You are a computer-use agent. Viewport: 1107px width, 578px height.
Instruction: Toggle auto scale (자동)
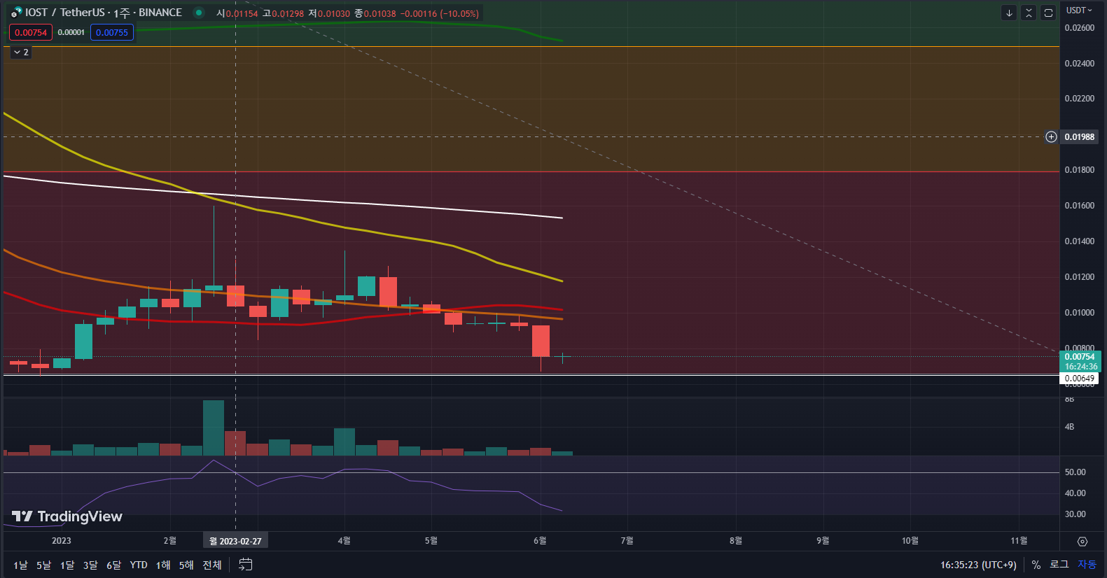1087,565
